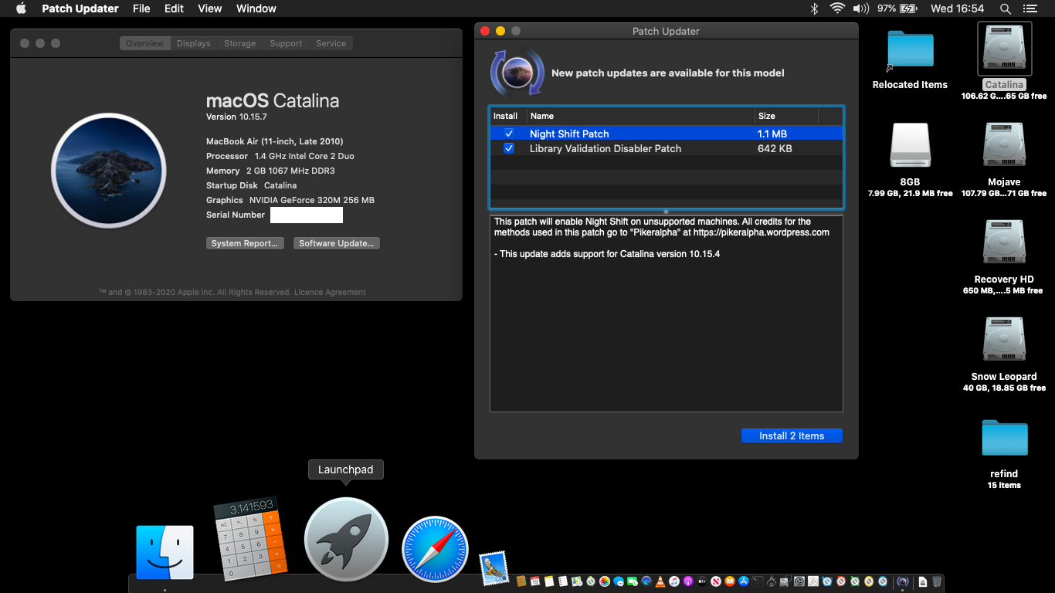Click the menu bar clock Wed 16:54
Image resolution: width=1055 pixels, height=593 pixels.
click(x=958, y=8)
